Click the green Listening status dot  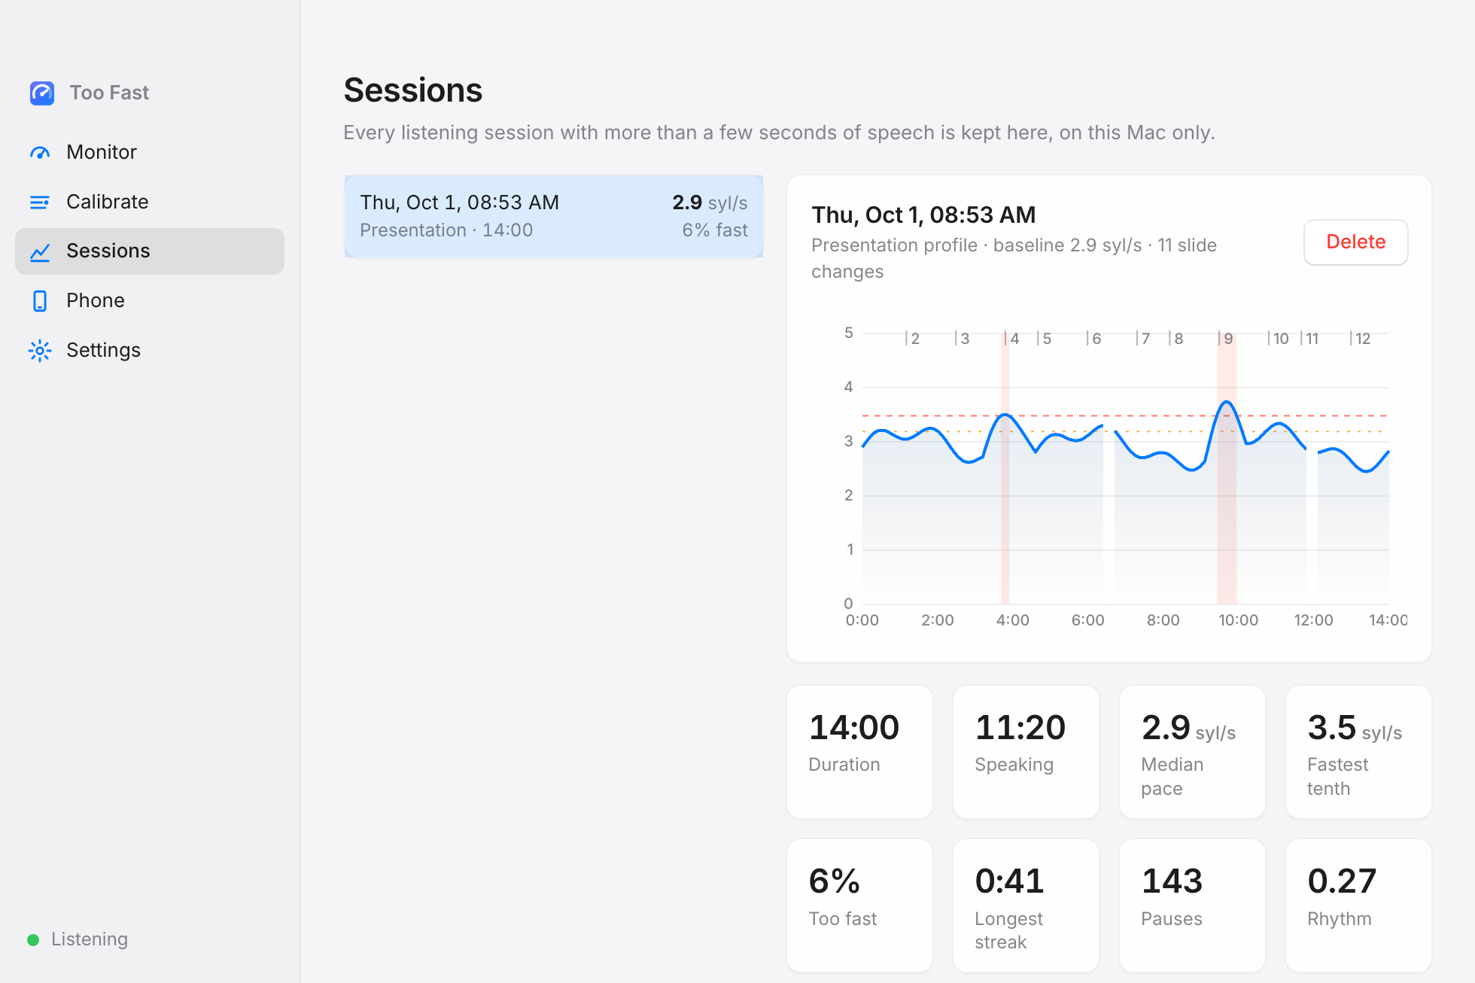(33, 939)
